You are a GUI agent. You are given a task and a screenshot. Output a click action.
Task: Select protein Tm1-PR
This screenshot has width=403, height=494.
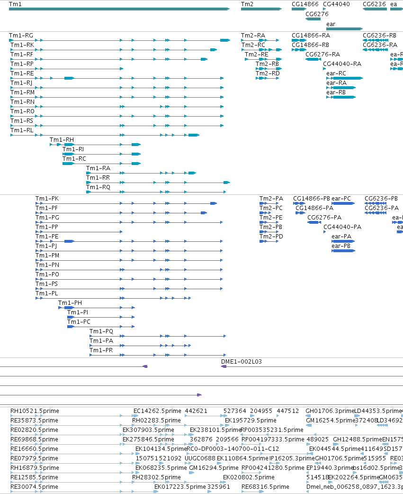[x=158, y=355]
